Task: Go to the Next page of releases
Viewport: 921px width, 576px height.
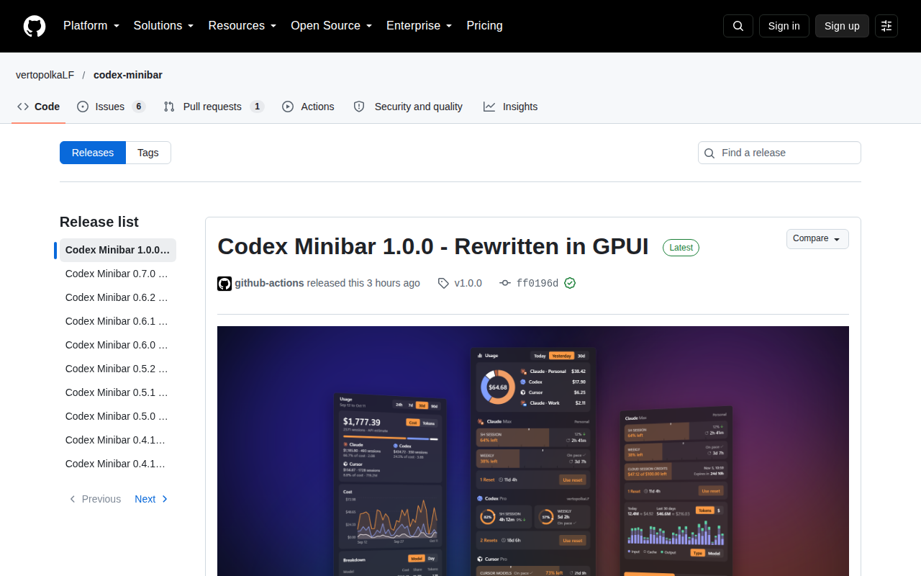Action: 152,499
